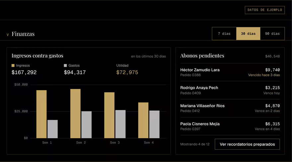Screen dimensions: 292x162
Task: Click the Vence hoy status
Action: tap(271, 93)
